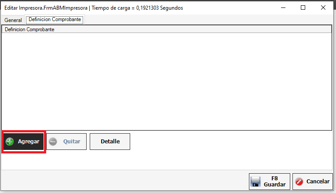Switch to the General tab
The width and height of the screenshot is (336, 193).
coord(13,20)
